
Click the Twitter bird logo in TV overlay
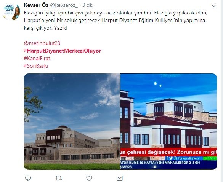point(171,158)
